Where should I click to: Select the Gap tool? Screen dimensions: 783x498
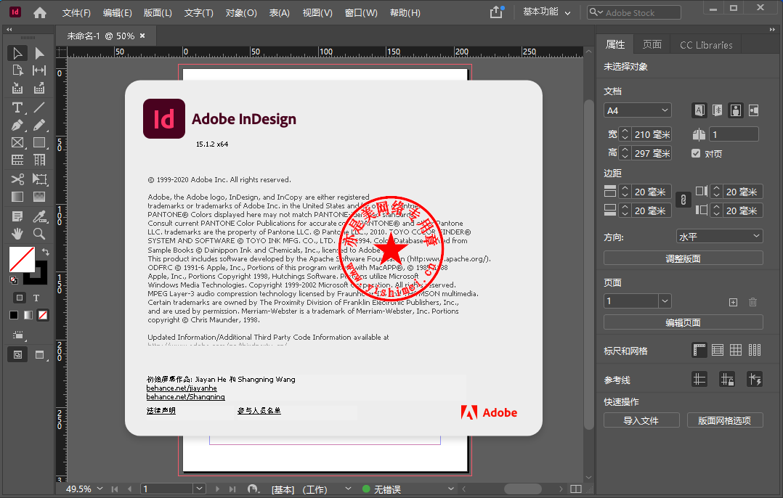[39, 70]
